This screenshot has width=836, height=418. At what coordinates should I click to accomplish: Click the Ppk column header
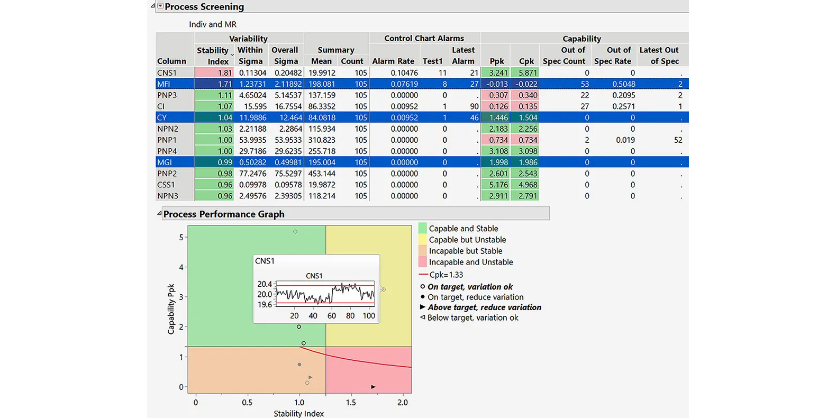tap(496, 61)
